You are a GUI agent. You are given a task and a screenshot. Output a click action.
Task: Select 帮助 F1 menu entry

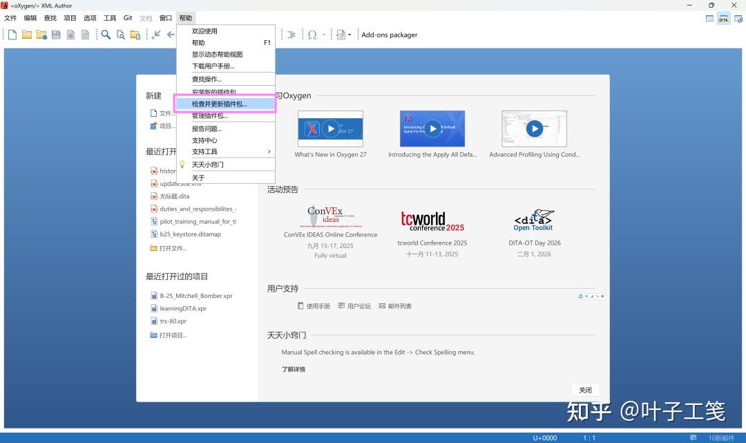225,43
